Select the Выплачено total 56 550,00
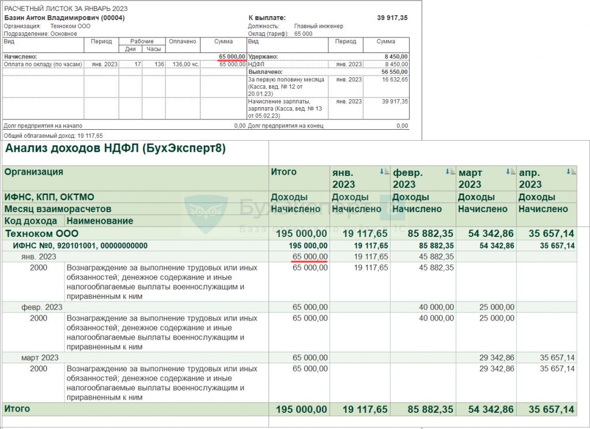590x429 pixels. (x=395, y=72)
